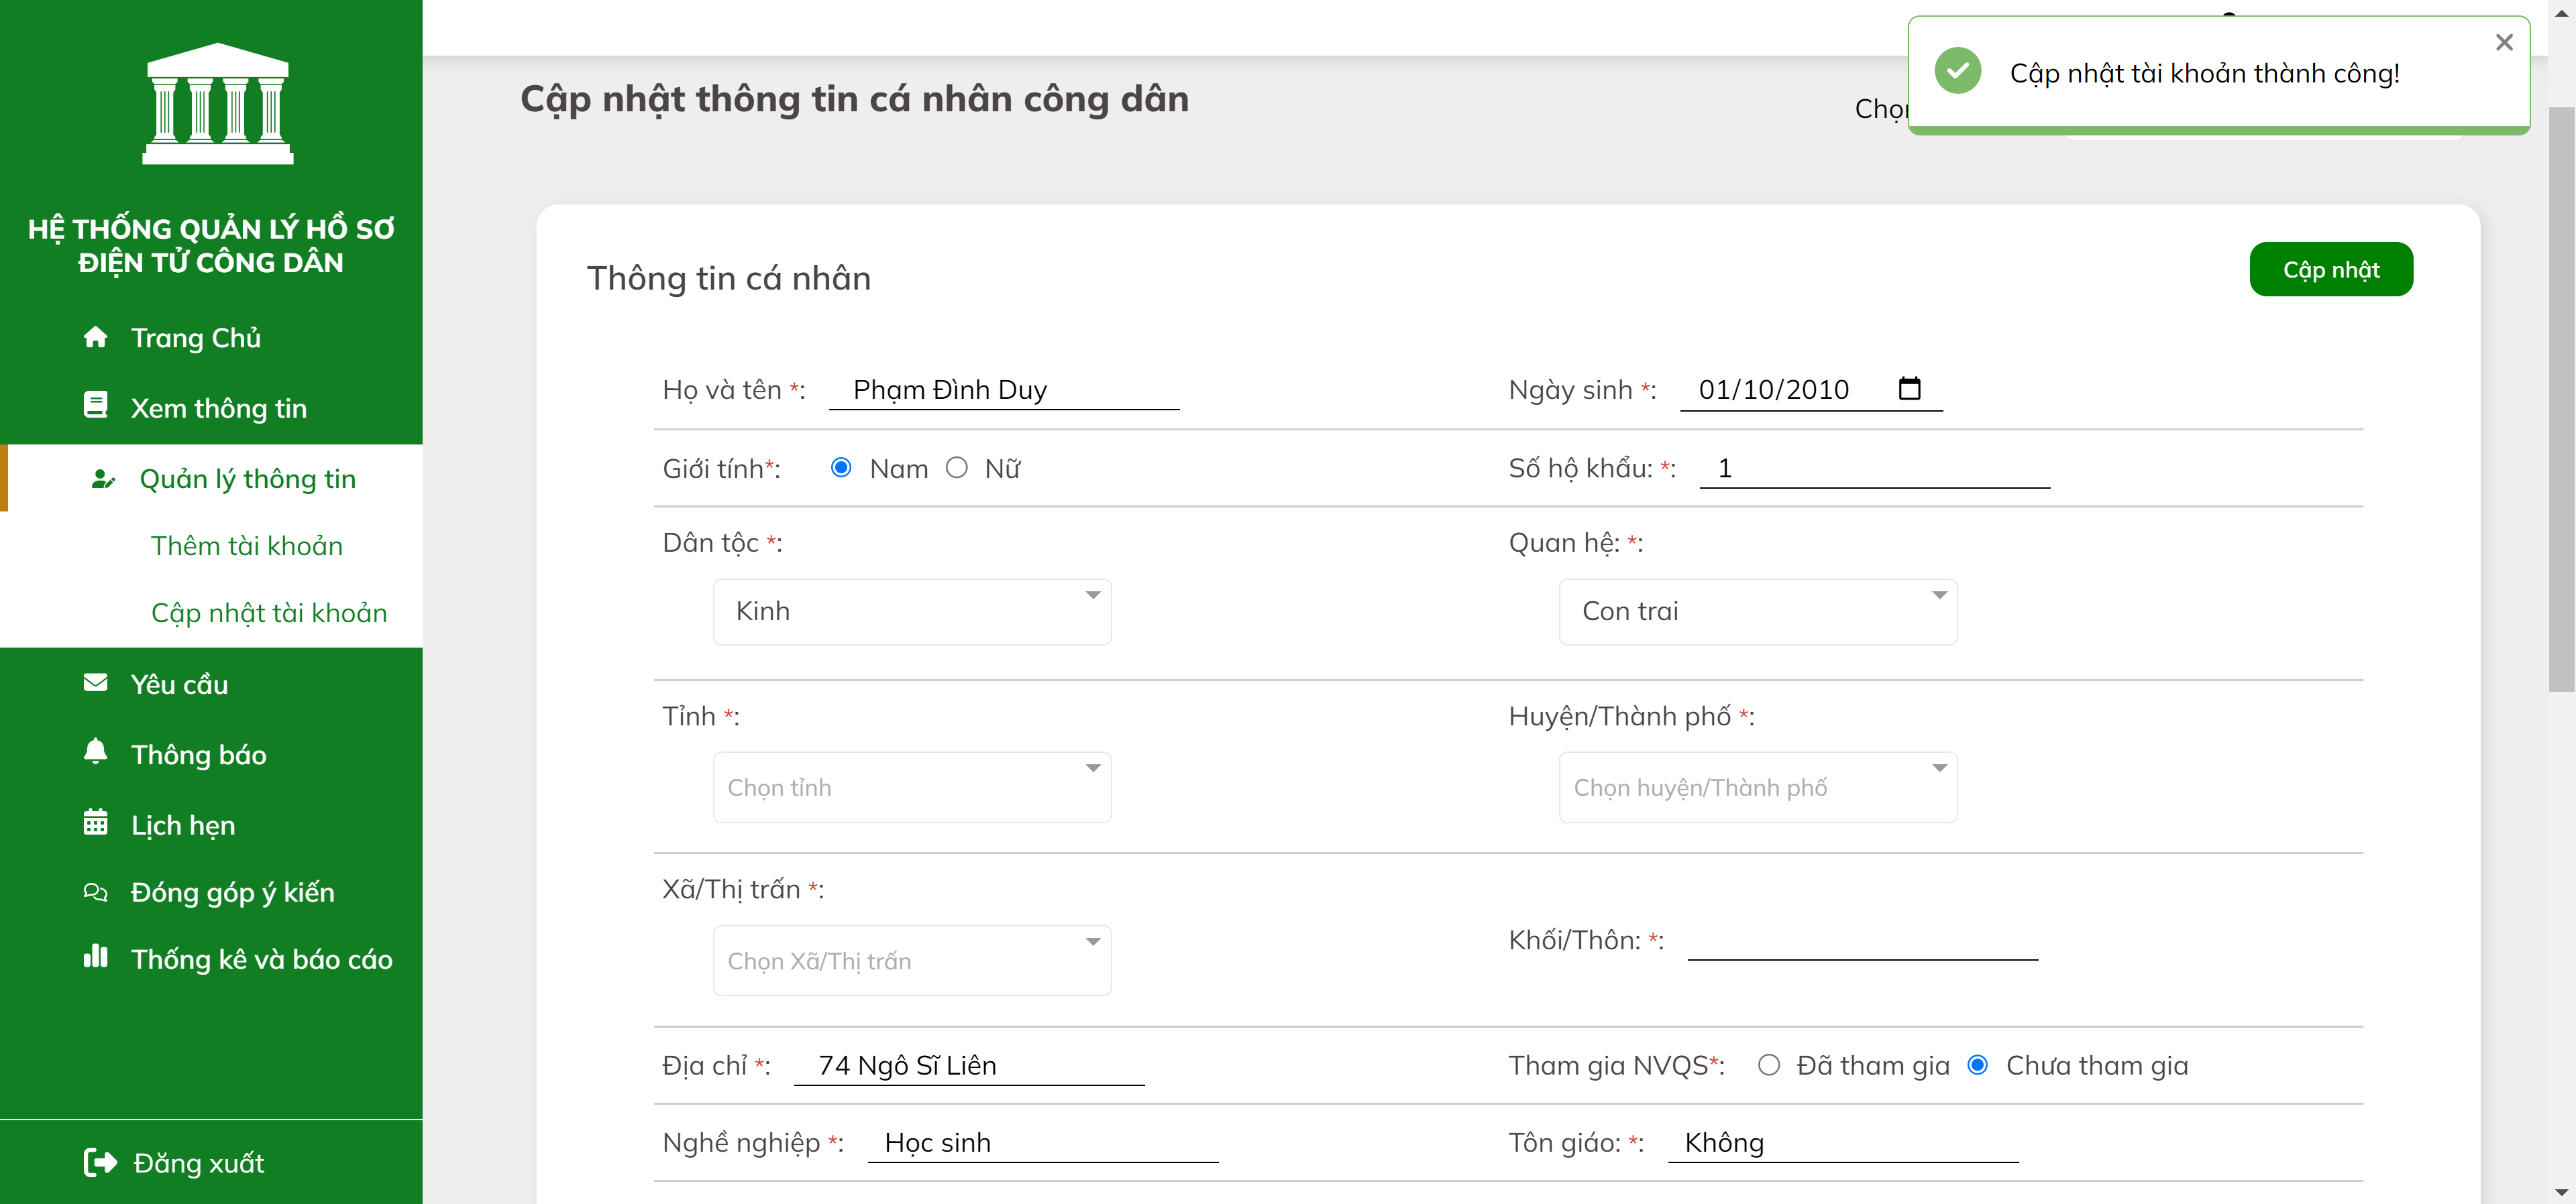
Task: Keep Nam gender selected
Action: tap(841, 468)
